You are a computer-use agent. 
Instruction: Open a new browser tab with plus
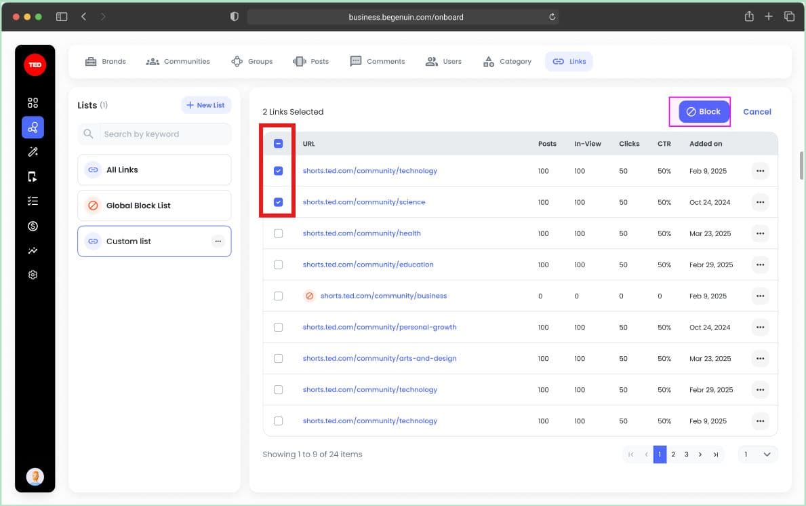coord(769,16)
